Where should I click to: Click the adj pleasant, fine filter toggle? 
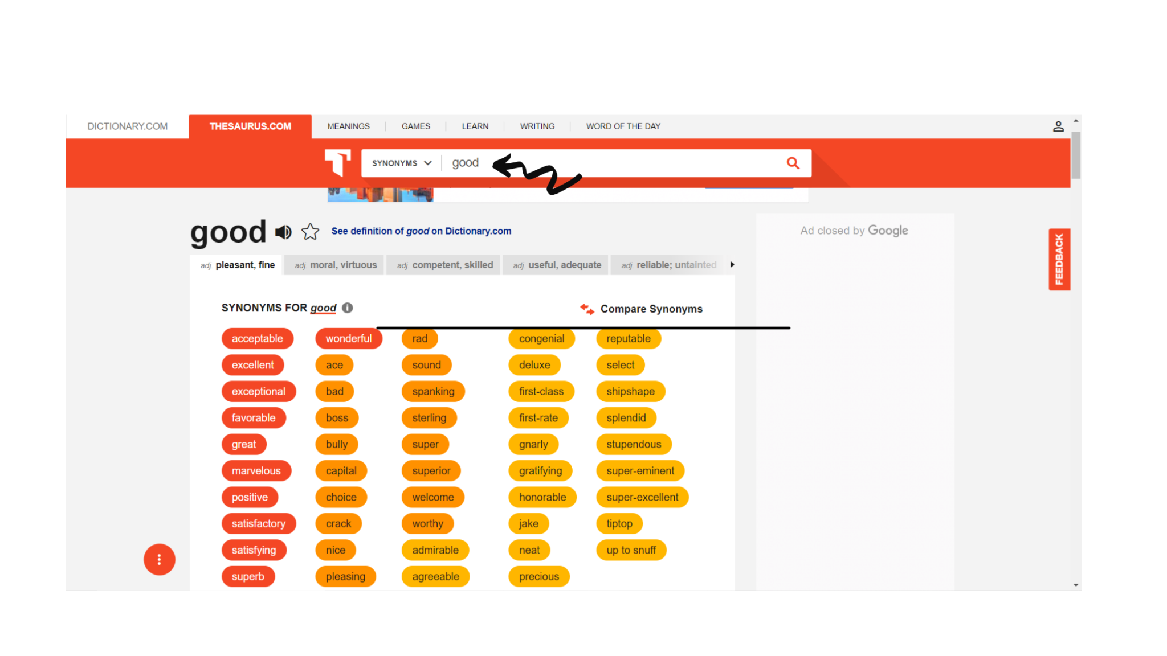point(237,264)
